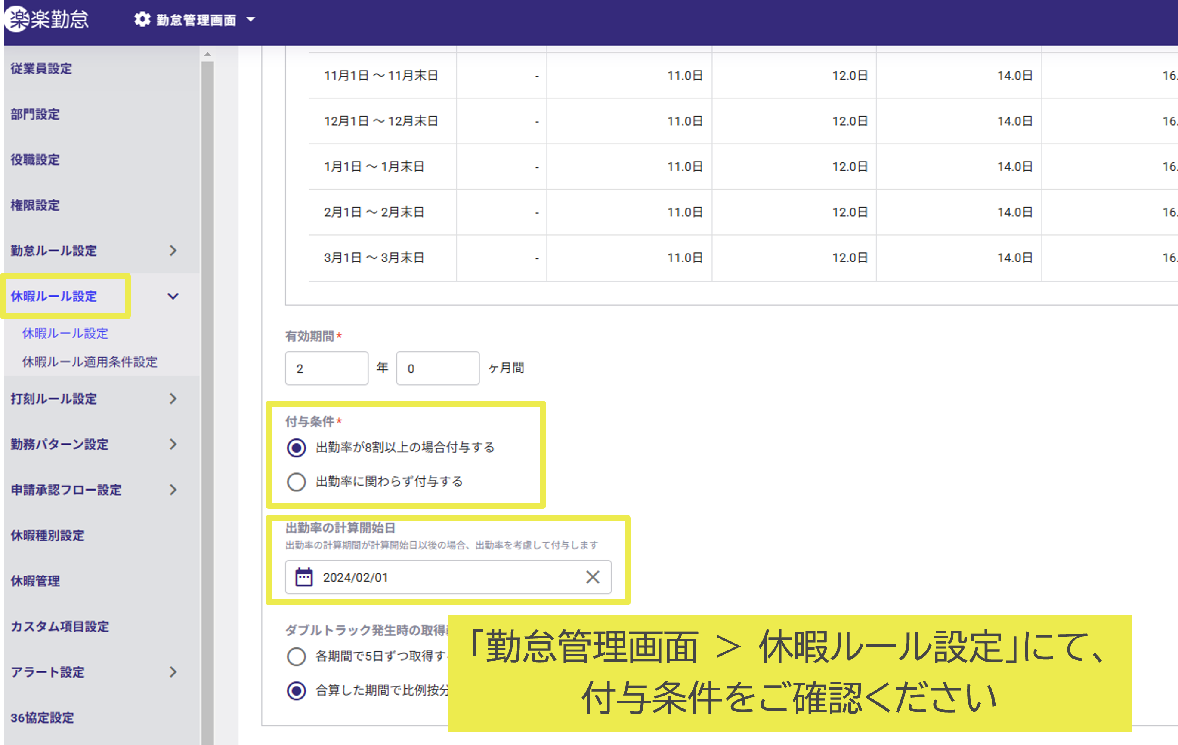1178x745 pixels.
Task: Click the 勤怠ルール設定 sidebar label
Action: point(54,251)
